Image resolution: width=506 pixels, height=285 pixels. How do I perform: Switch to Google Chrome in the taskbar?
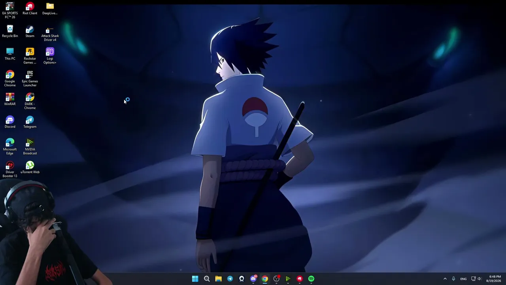pyautogui.click(x=265, y=279)
